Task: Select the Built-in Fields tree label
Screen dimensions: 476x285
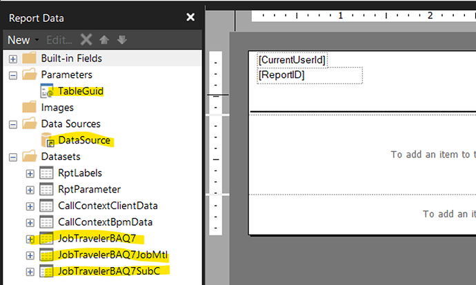Action: click(x=72, y=58)
